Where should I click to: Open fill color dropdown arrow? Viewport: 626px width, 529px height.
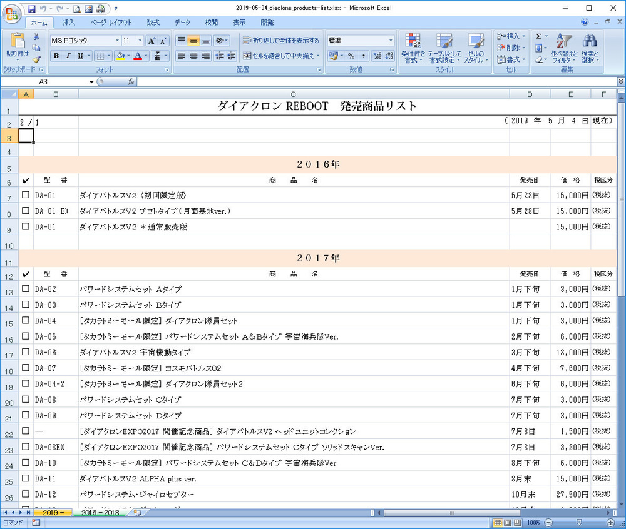pos(128,56)
